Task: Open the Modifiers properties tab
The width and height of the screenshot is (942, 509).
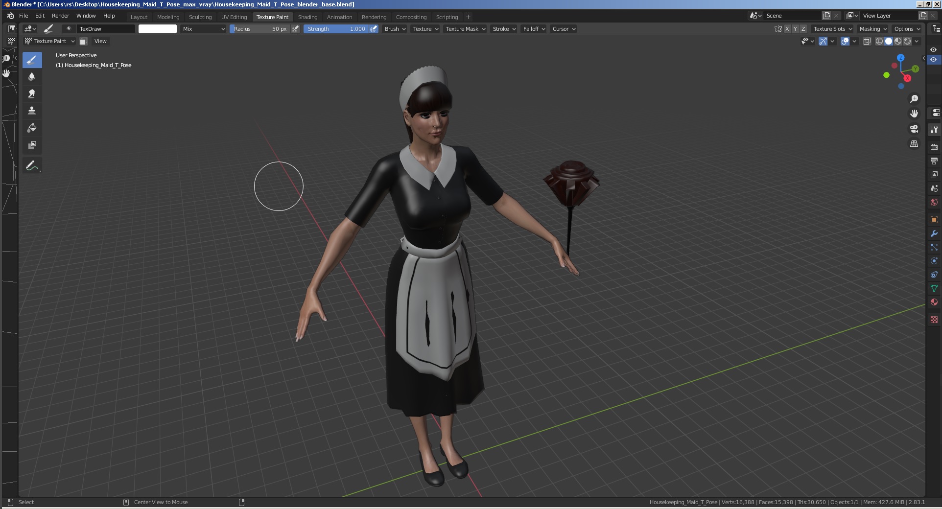Action: tap(934, 233)
